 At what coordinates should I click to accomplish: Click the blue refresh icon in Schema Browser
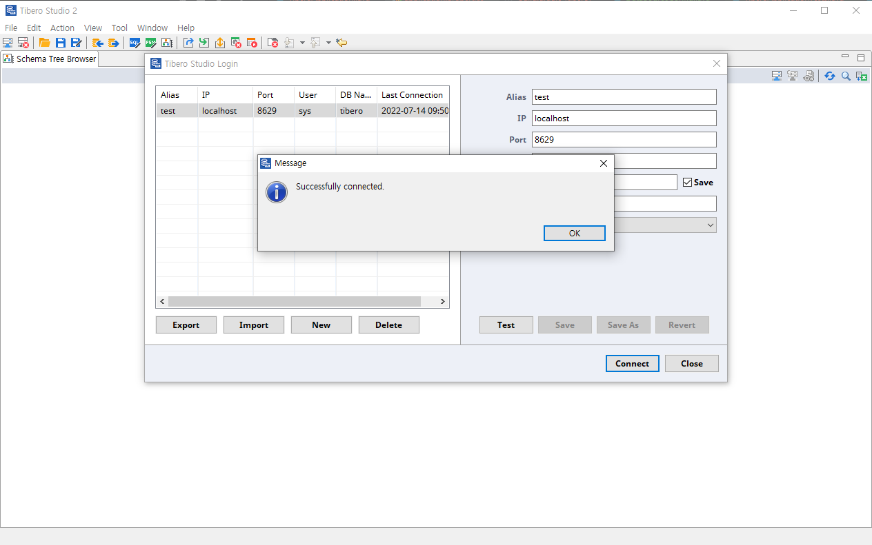pos(830,76)
